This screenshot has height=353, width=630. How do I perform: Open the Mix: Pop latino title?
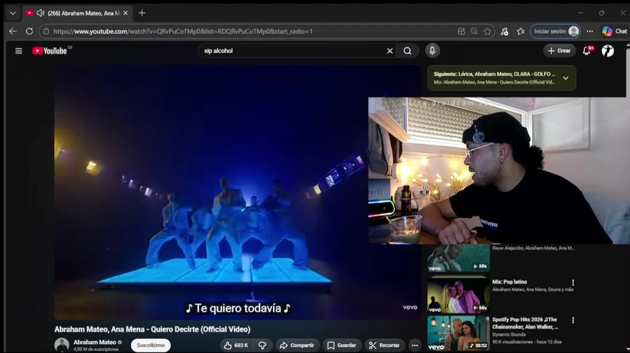pyautogui.click(x=510, y=282)
